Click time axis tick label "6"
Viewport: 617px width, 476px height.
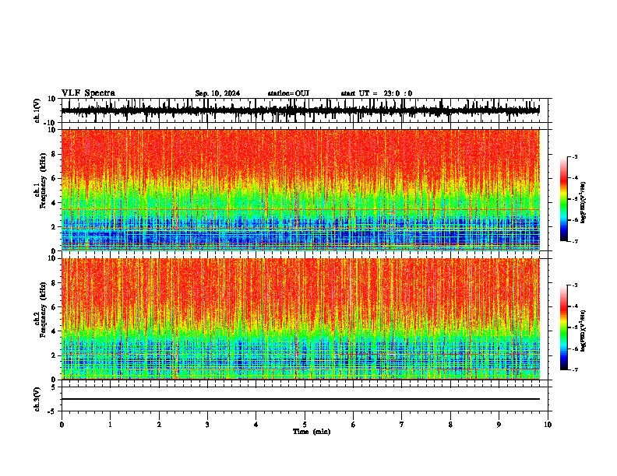click(x=354, y=425)
